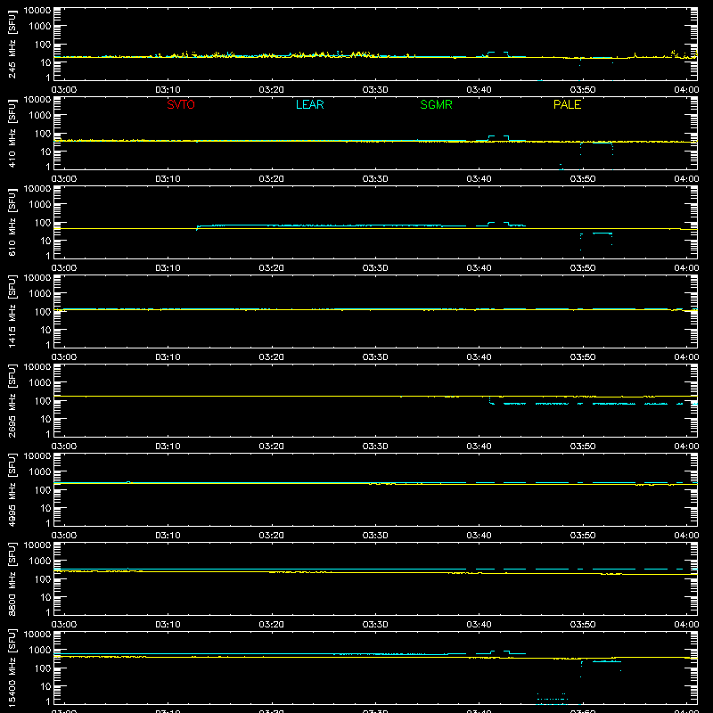Click 04:00 time label under 245 MHz panel
713x713 pixels.
click(686, 90)
